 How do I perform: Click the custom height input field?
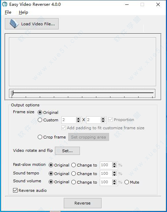point(94,120)
